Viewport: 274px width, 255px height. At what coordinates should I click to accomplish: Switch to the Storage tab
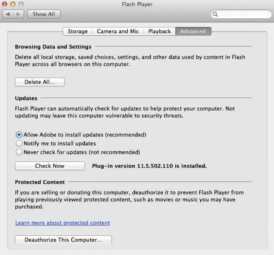tap(78, 31)
